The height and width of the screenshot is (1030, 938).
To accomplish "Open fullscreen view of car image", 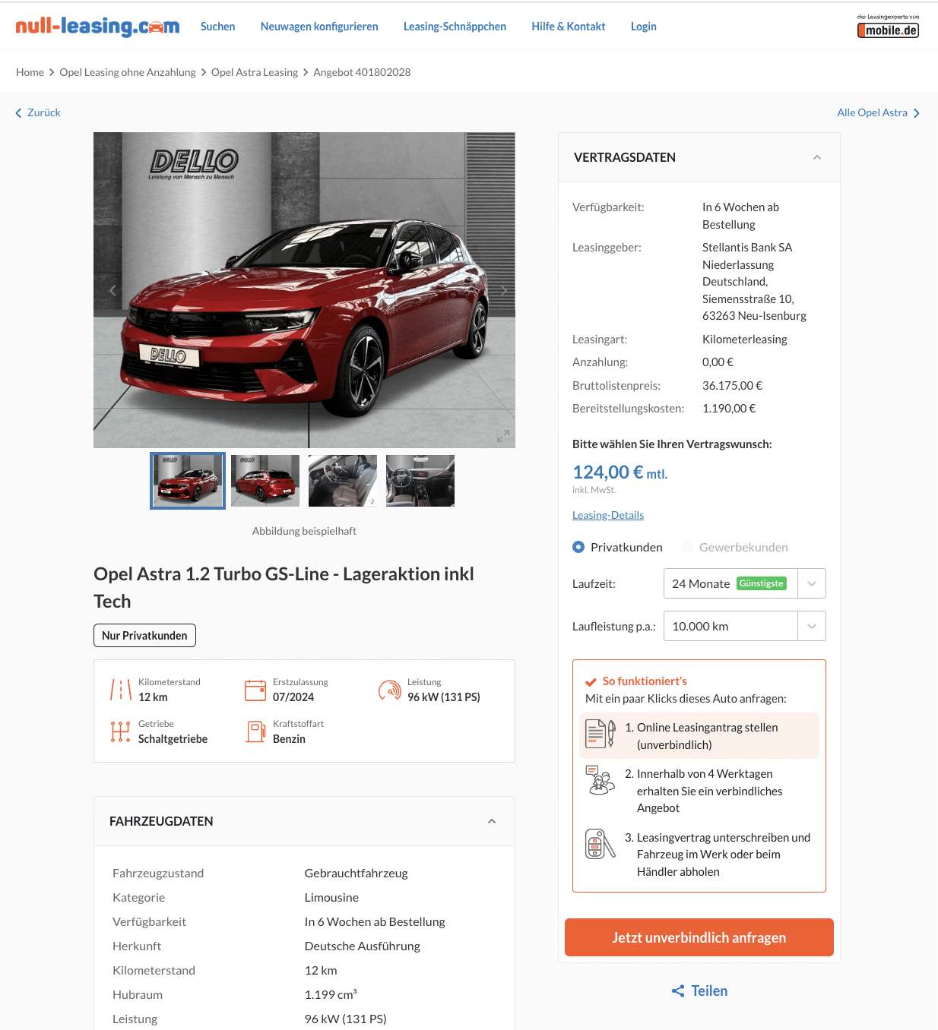I will point(502,436).
